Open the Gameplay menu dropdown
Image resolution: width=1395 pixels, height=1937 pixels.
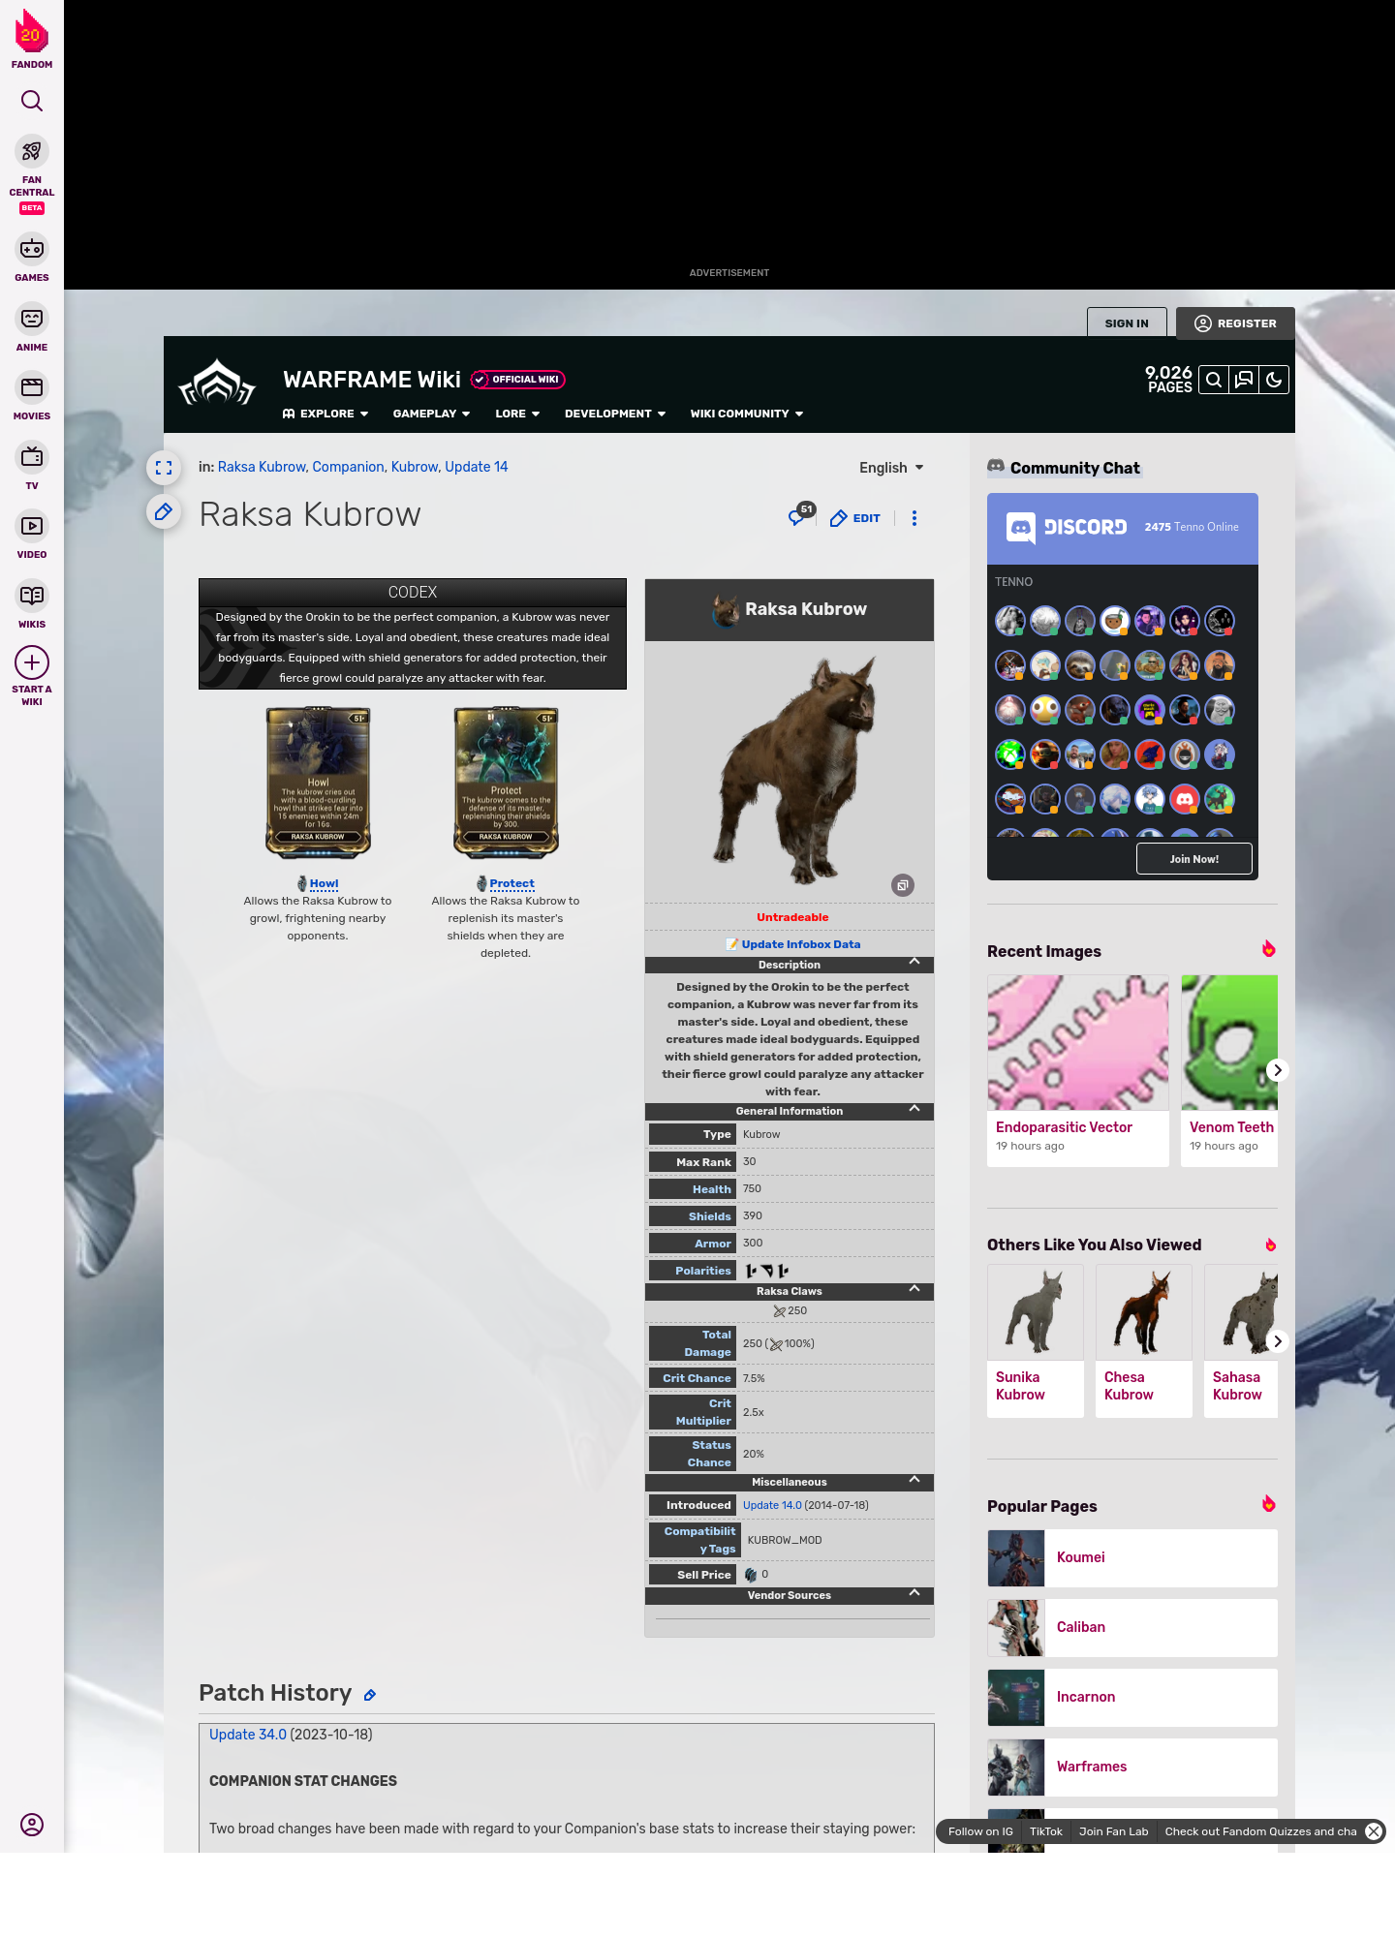[431, 414]
